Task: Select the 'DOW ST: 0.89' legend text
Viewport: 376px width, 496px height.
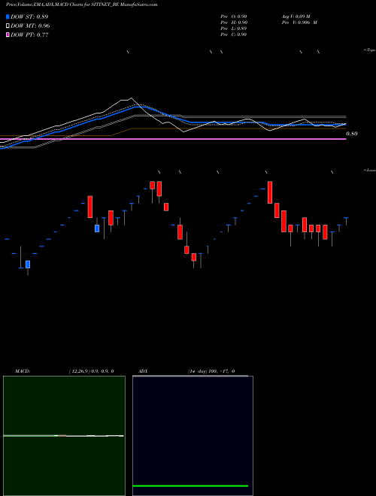Action: 29,17
